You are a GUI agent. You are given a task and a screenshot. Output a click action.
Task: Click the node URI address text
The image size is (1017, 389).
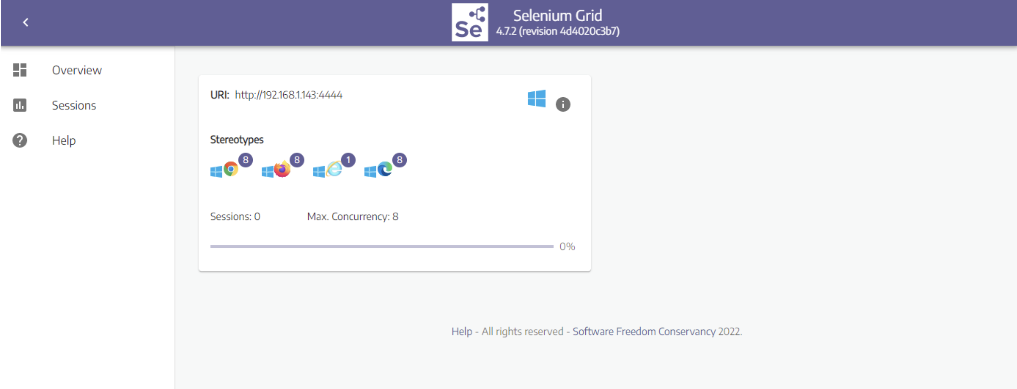coord(288,95)
